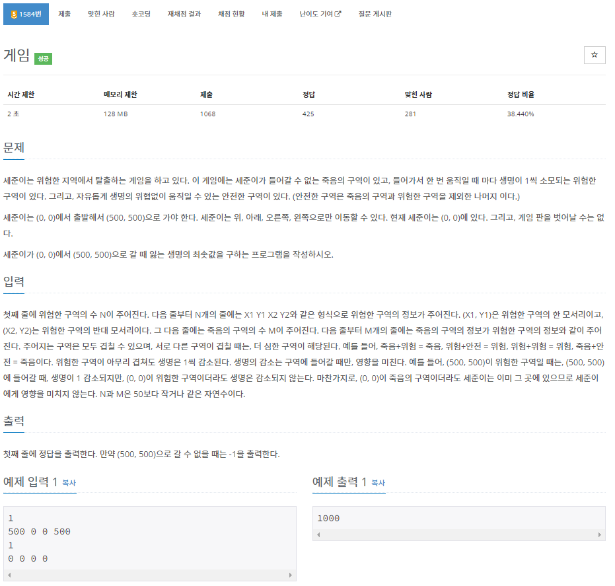Open the 채점 현황 tab
This screenshot has width=615, height=586.
231,14
